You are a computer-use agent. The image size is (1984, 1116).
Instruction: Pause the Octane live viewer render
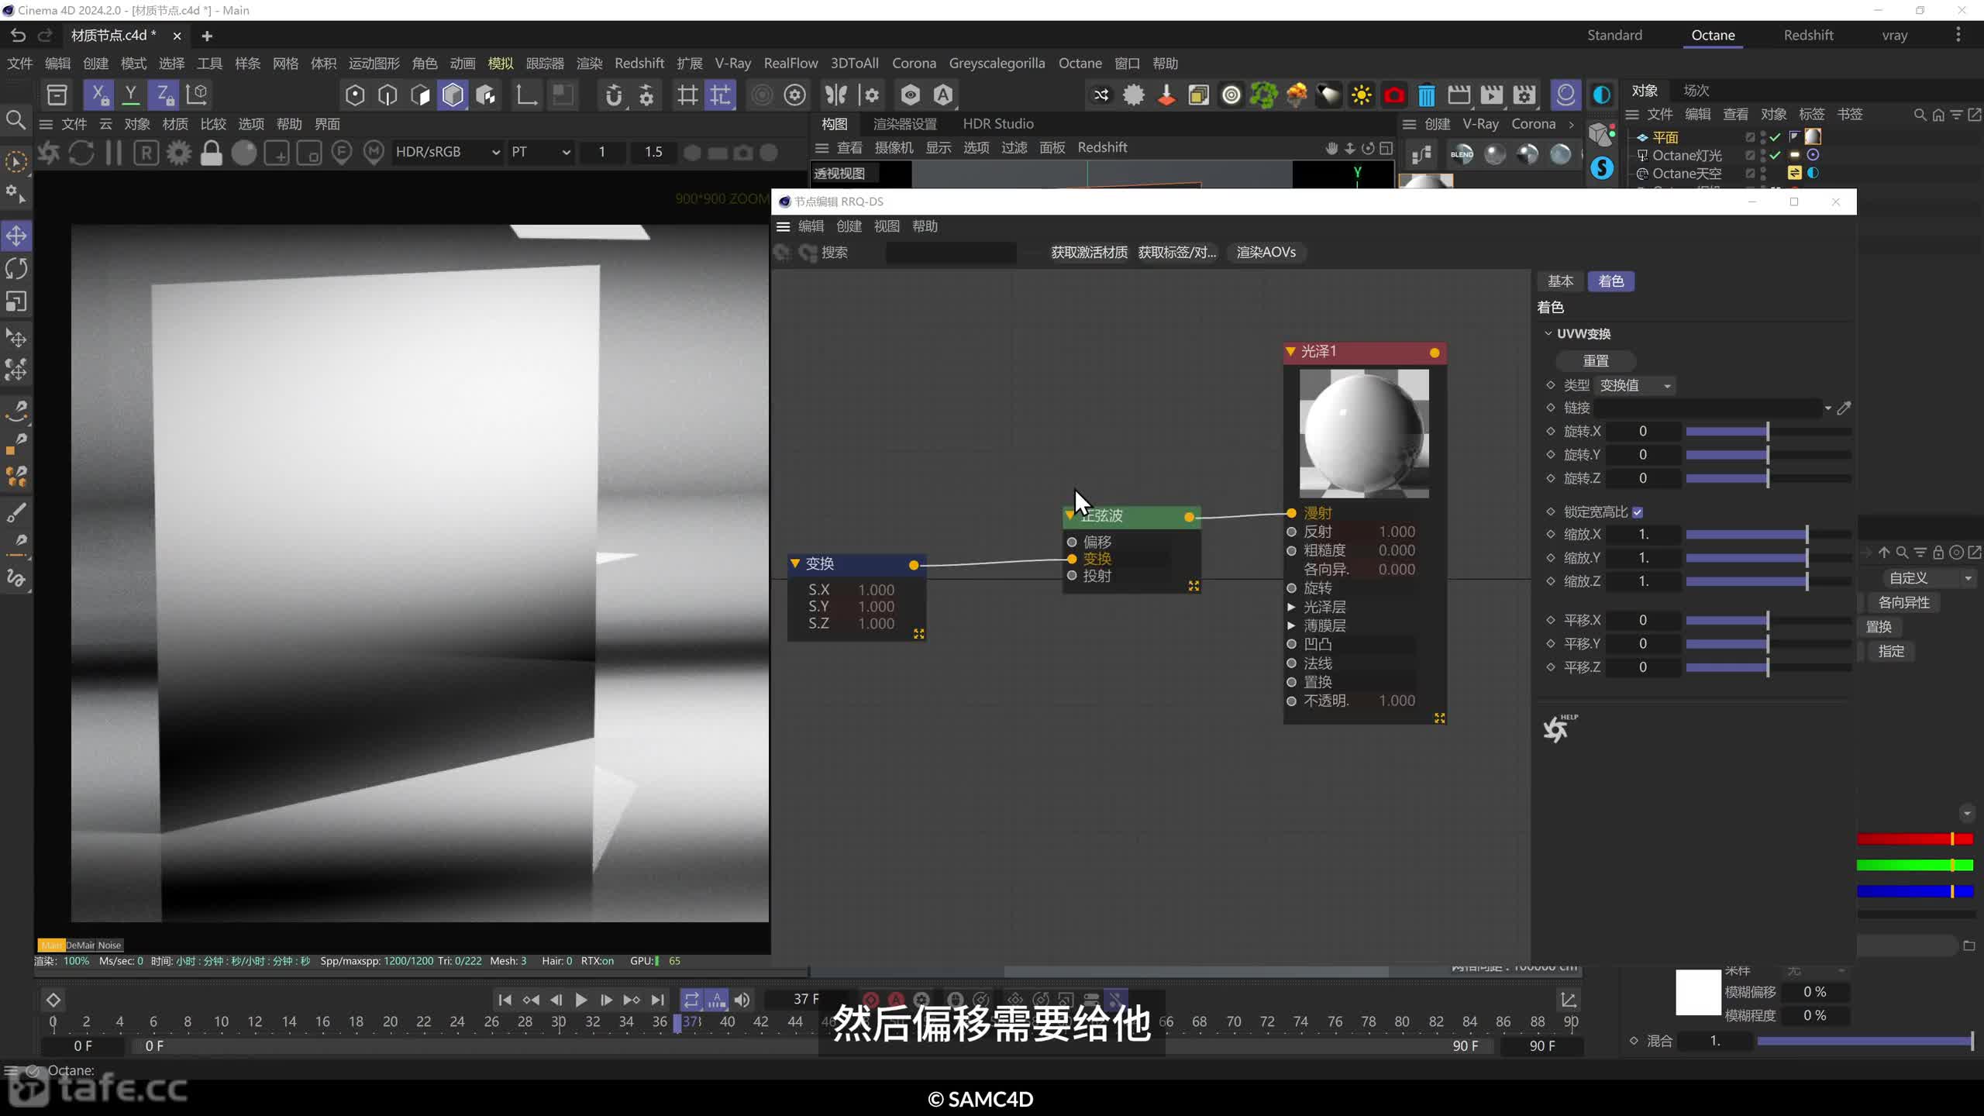[x=113, y=153]
